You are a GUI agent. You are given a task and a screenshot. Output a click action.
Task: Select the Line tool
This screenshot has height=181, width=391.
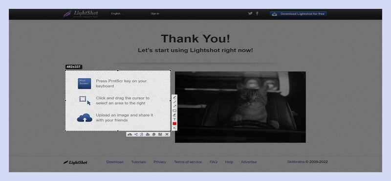tap(174, 102)
